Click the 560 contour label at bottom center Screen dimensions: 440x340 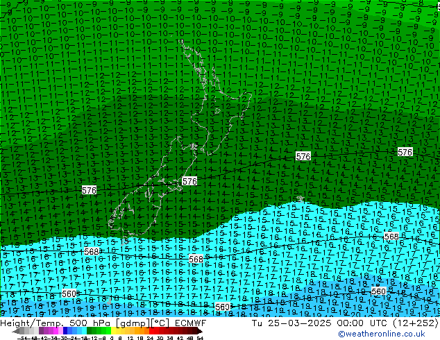coord(223,307)
